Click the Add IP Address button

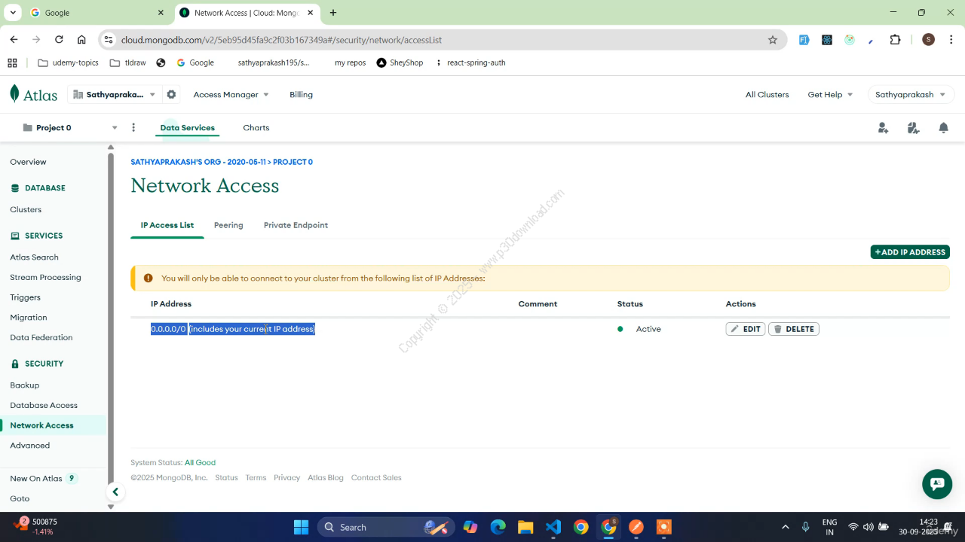click(909, 252)
